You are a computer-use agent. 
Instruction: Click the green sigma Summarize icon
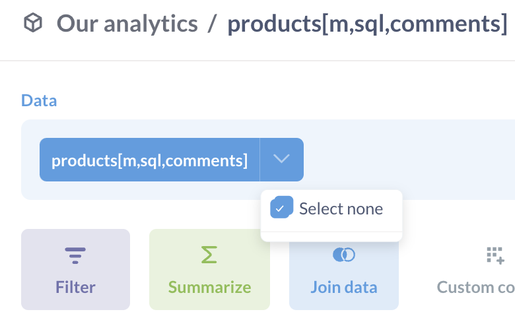pos(209,255)
